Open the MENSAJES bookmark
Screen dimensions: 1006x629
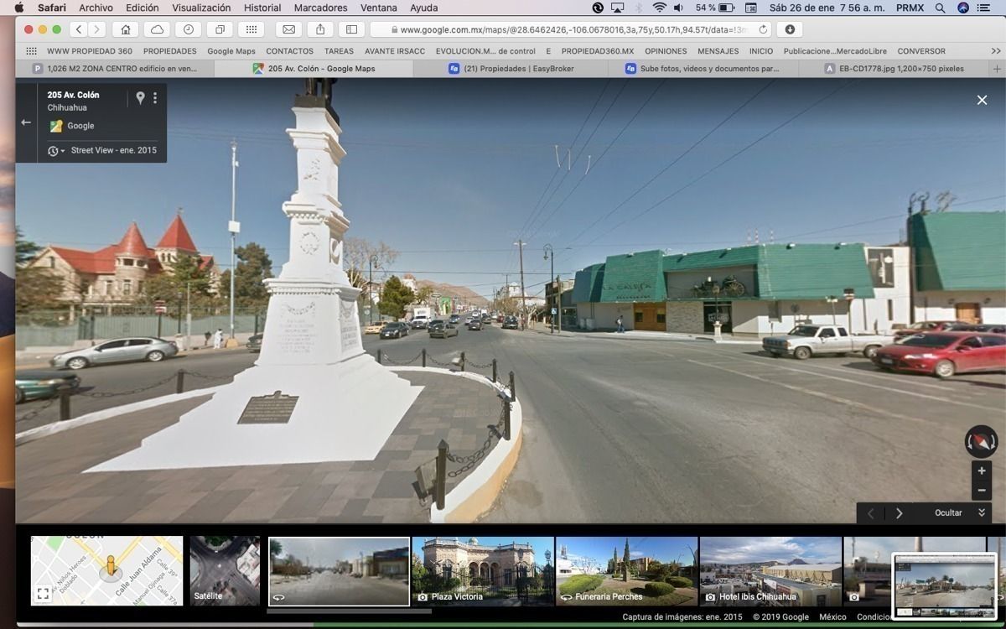(718, 51)
